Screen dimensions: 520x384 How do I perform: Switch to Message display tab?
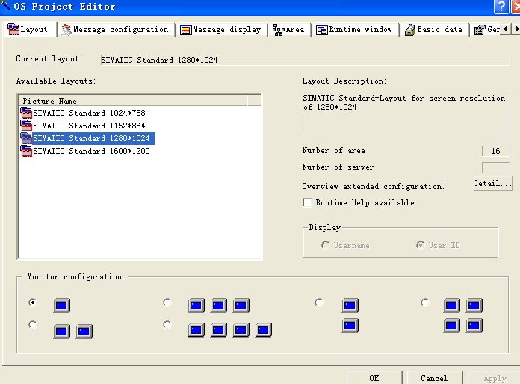pos(221,30)
